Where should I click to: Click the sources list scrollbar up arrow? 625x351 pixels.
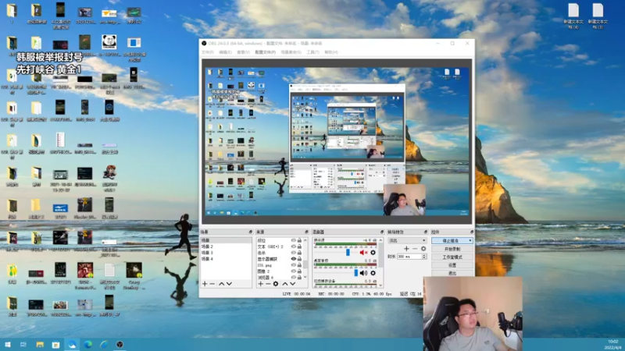(305, 240)
